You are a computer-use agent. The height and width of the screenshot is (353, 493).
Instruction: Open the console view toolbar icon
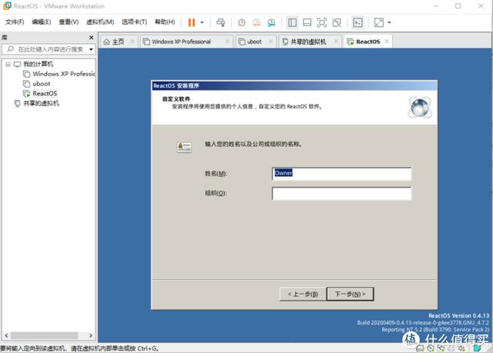pos(357,22)
